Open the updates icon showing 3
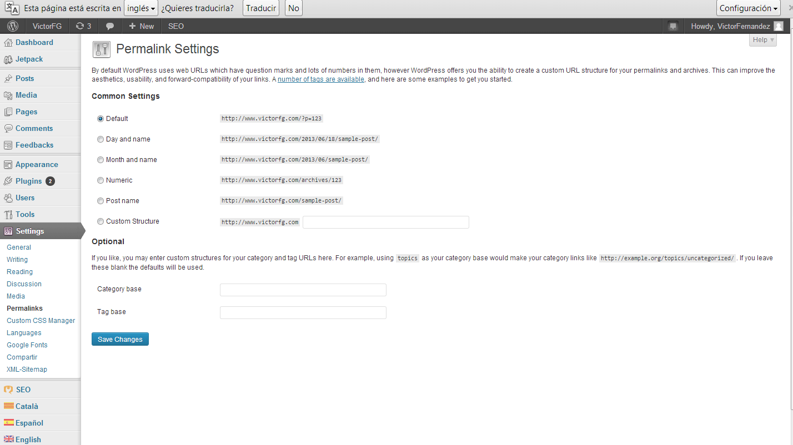793x445 pixels. (x=84, y=26)
